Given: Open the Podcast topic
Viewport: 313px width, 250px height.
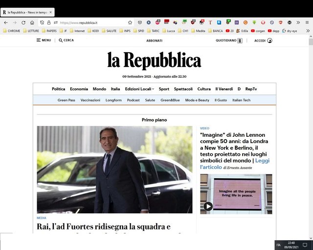Looking at the screenshot, I should pyautogui.click(x=134, y=100).
